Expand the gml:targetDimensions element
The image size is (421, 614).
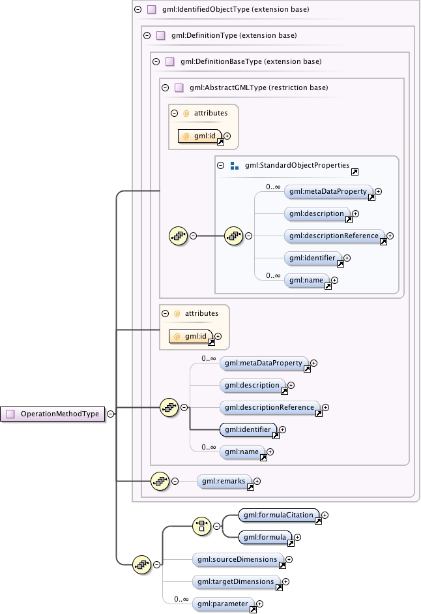tap(285, 582)
